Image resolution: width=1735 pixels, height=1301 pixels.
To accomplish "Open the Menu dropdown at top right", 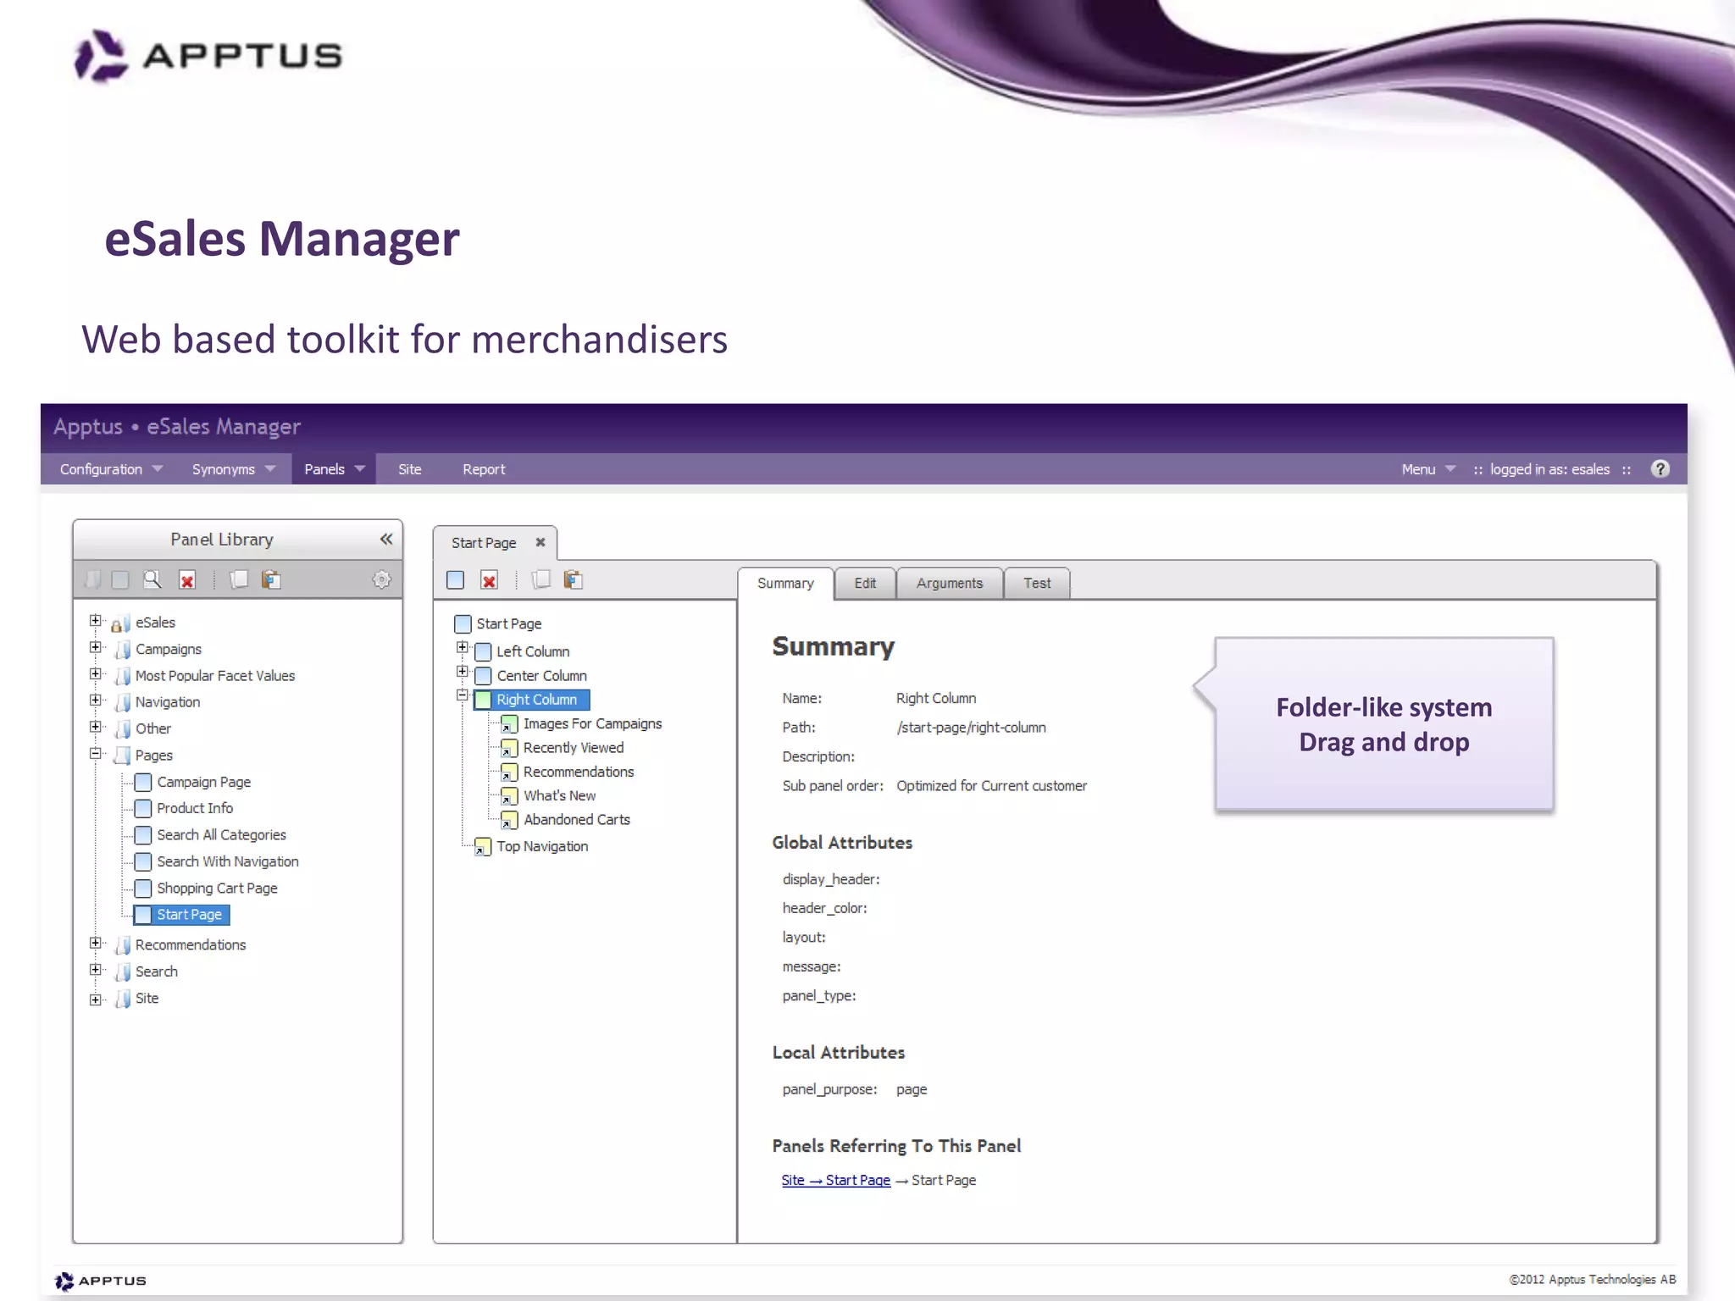I will 1428,469.
